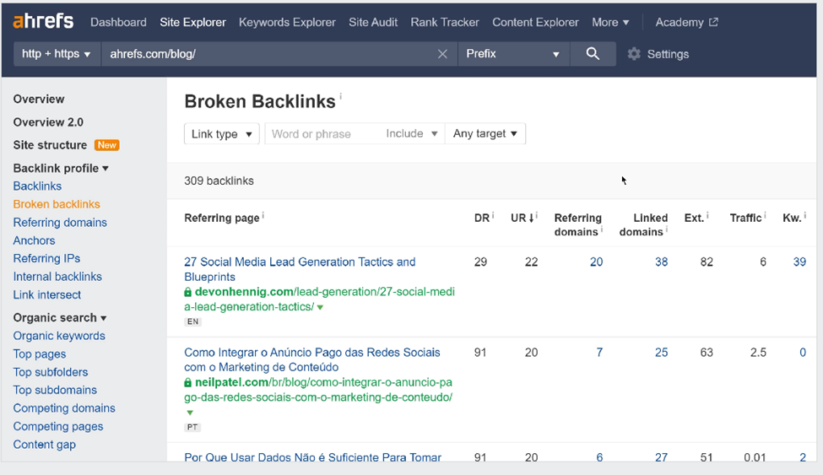The height and width of the screenshot is (475, 823).
Task: Open the Keywords Explorer tab
Action: coord(287,22)
